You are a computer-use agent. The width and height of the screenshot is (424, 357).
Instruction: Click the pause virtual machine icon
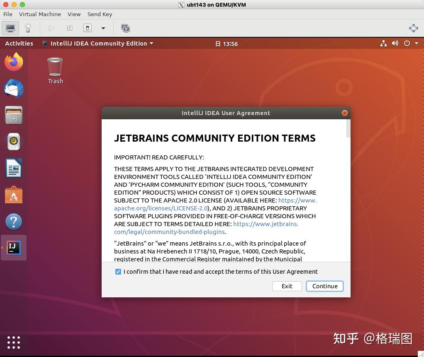pyautogui.click(x=69, y=28)
